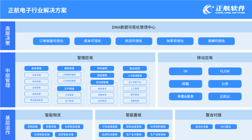Open 订单销量可视化 dashboard button
This screenshot has height=140, width=252.
[52, 41]
